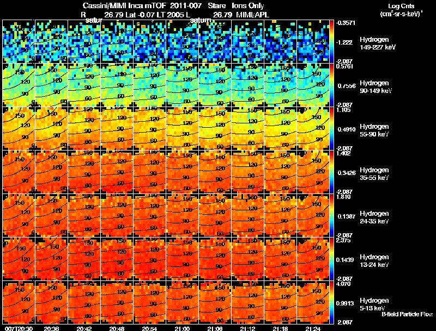
Task: Click the 0.4910 colorbar value
Action: pos(347,129)
